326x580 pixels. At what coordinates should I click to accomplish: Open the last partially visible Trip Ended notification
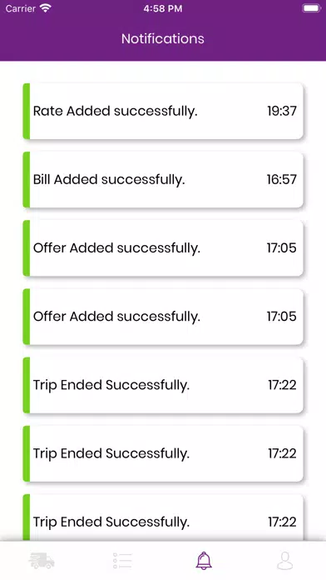coord(163,517)
